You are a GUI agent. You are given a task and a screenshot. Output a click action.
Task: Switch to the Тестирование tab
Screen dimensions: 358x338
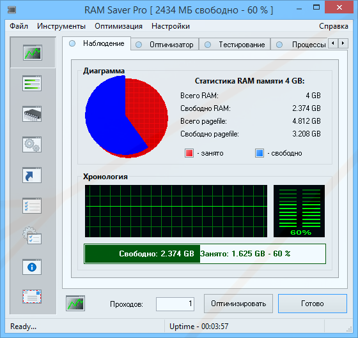click(235, 45)
